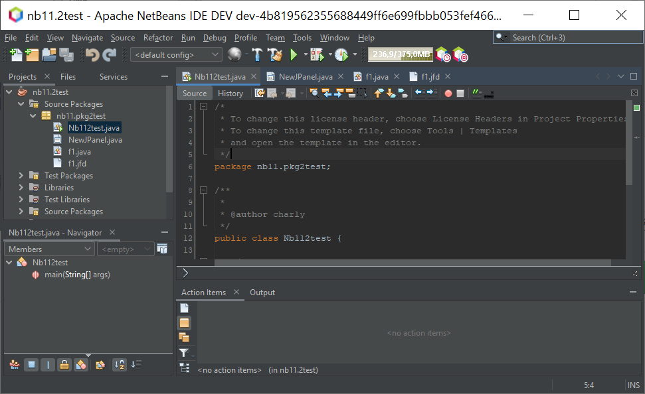This screenshot has height=394, width=645.
Task: Expand the Test Libraries node
Action: (x=21, y=199)
